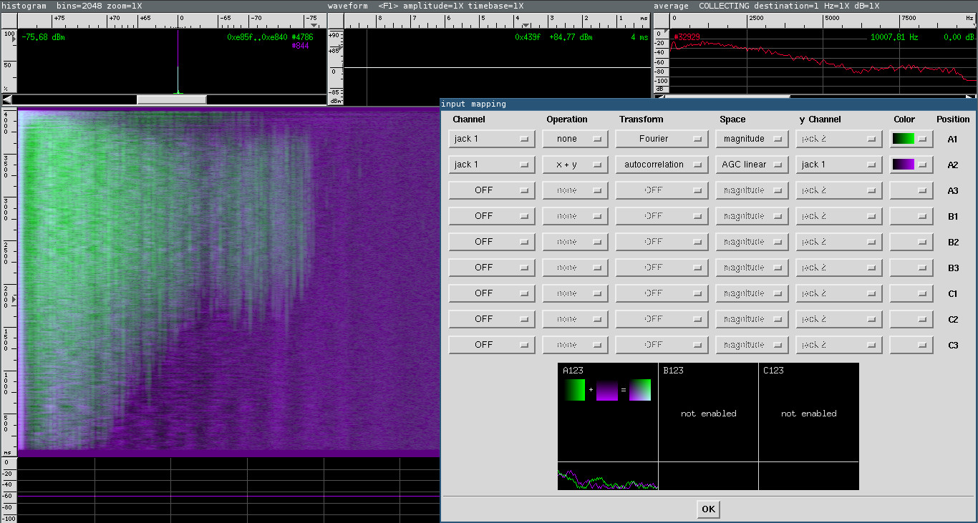Click the 4 ms timebase readout in waveform
Screen dimensions: 978x523
pyautogui.click(x=639, y=37)
